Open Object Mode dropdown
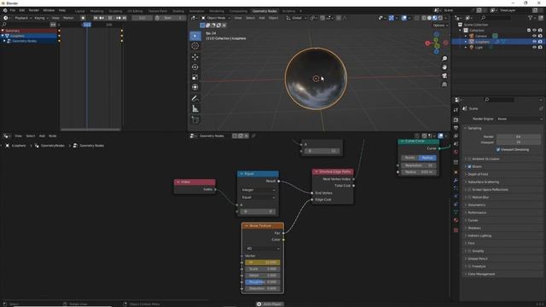Image resolution: width=546 pixels, height=307 pixels. [216, 18]
